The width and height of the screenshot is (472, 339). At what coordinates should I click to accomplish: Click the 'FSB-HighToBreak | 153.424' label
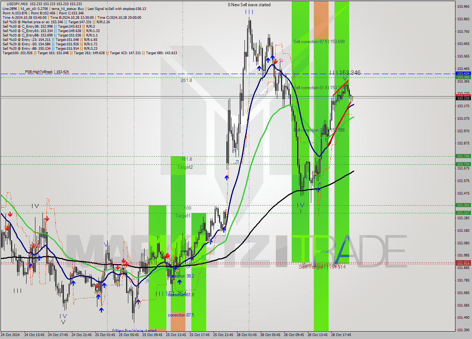(x=47, y=71)
